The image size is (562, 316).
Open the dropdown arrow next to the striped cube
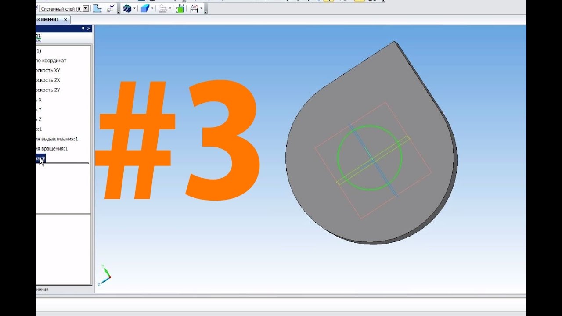(x=135, y=8)
